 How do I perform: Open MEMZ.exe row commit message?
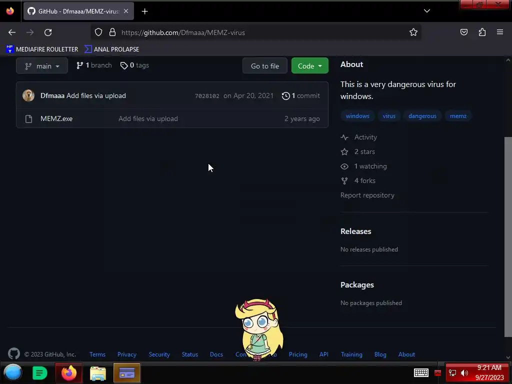pos(148,118)
